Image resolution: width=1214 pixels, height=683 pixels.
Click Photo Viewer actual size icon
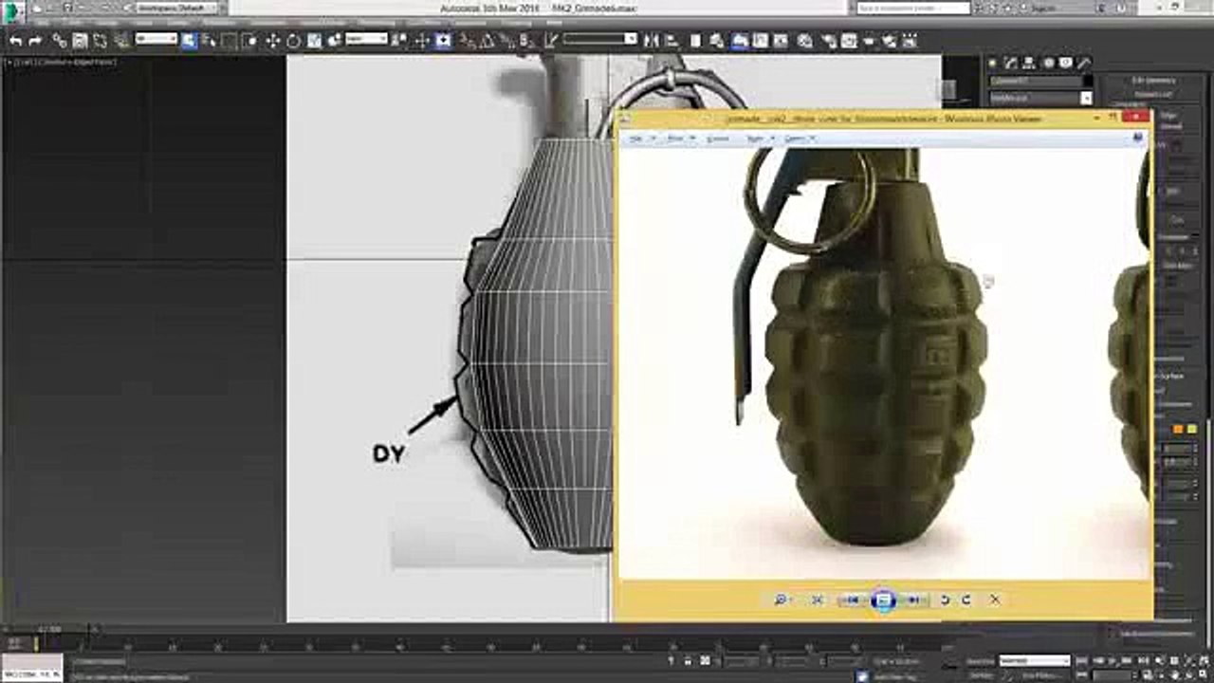(x=818, y=600)
